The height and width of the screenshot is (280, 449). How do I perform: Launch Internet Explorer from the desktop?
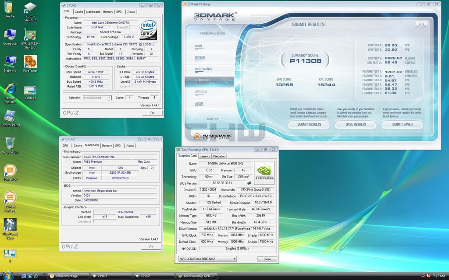10,89
